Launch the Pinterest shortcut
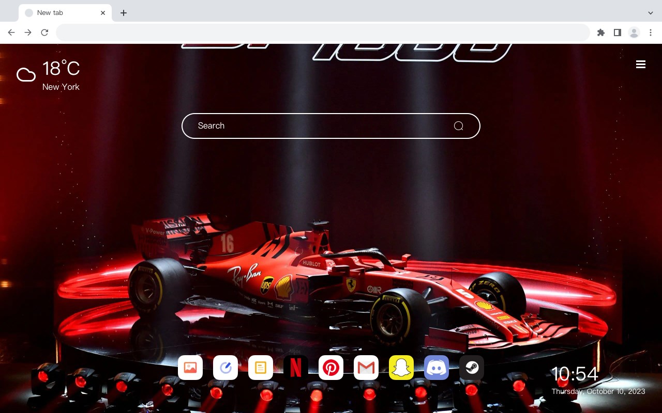Image resolution: width=662 pixels, height=413 pixels. pos(331,368)
